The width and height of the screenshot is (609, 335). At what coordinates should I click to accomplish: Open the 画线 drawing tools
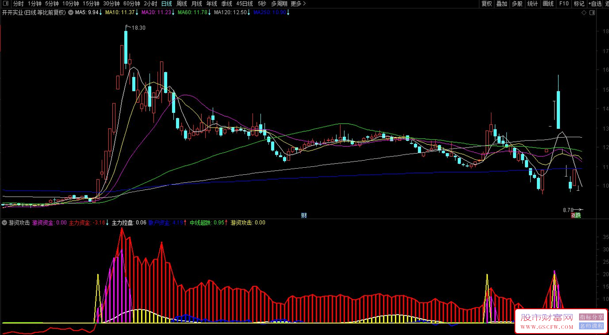[x=548, y=4]
